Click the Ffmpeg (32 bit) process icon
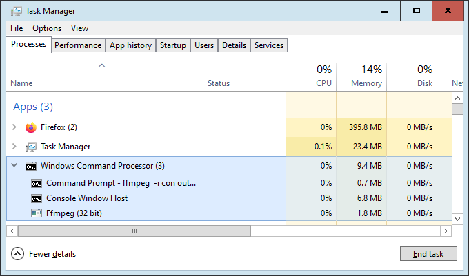 (x=37, y=213)
